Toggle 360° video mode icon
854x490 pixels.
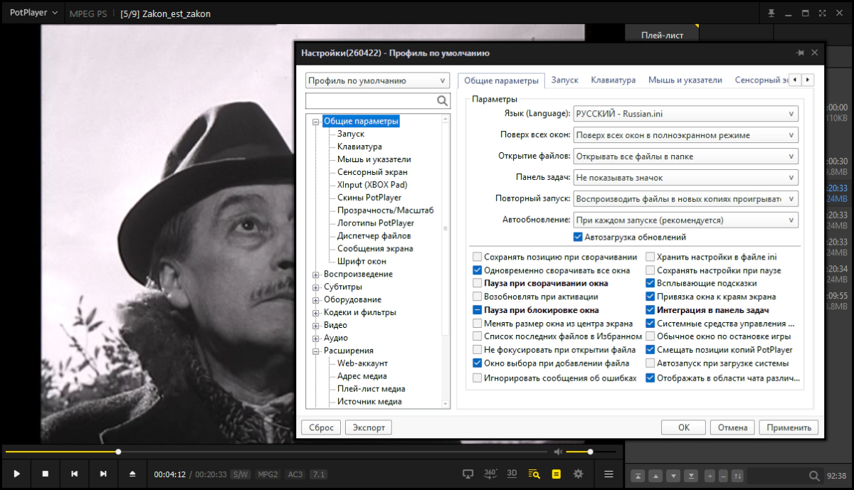click(x=490, y=474)
